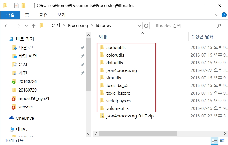Select the datautils folder
228x145 pixels.
click(115, 63)
